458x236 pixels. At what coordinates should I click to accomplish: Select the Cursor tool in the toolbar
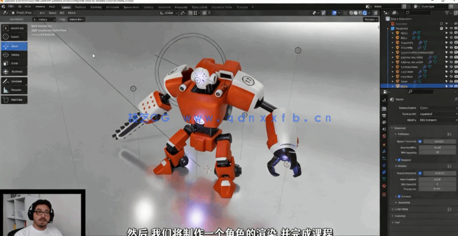click(14, 37)
